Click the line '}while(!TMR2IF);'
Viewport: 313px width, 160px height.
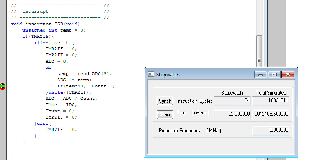point(69,92)
